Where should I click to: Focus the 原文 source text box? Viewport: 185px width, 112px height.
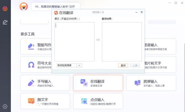75,42
